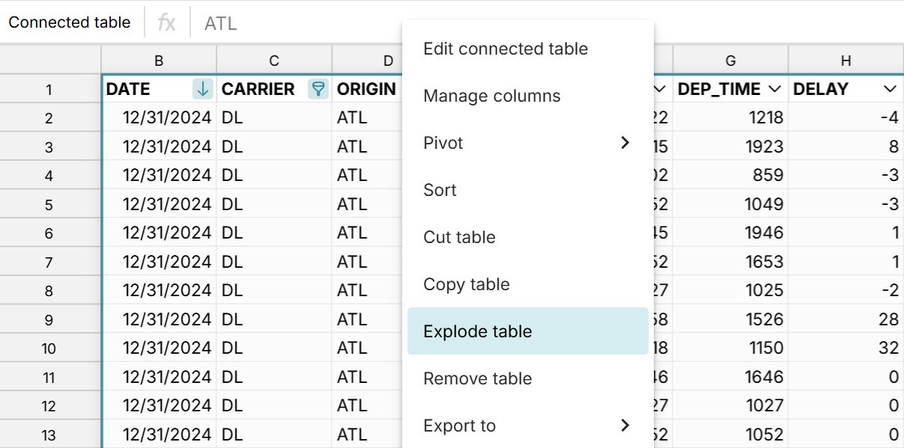Click the Connected table label
The image size is (904, 448).
click(69, 22)
